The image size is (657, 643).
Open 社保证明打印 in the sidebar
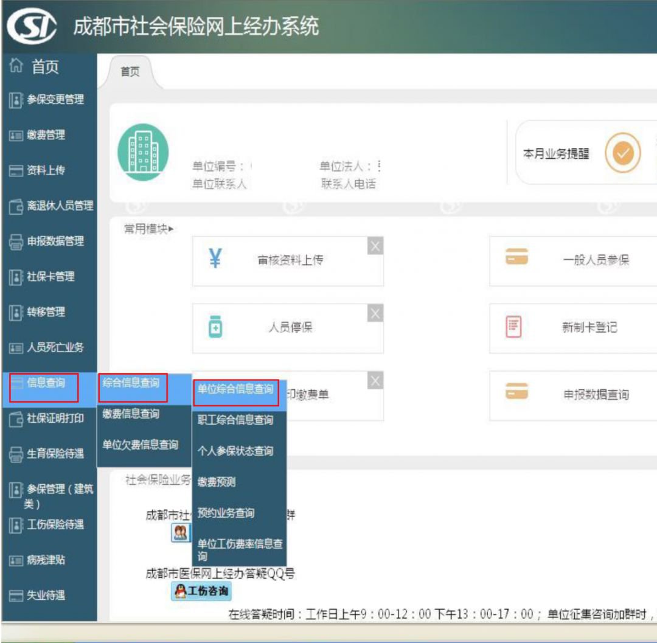click(x=49, y=419)
